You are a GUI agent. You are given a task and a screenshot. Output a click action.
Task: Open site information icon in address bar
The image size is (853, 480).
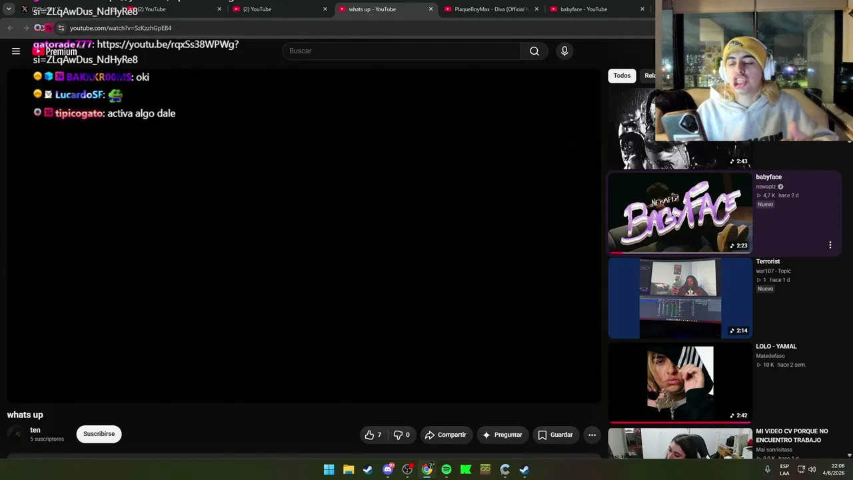[x=61, y=28]
